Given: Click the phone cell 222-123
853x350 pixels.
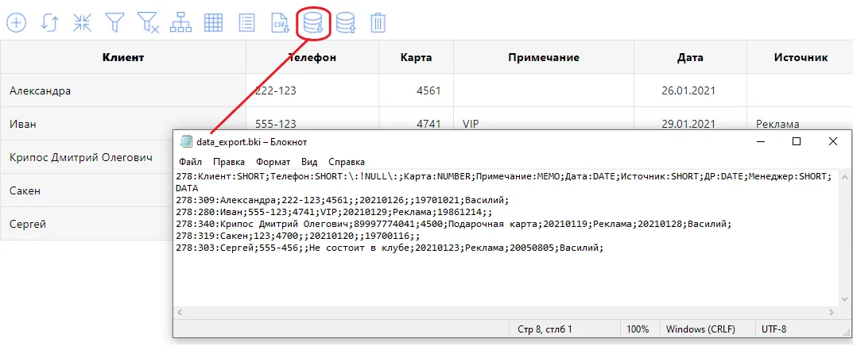Looking at the screenshot, I should [312, 90].
